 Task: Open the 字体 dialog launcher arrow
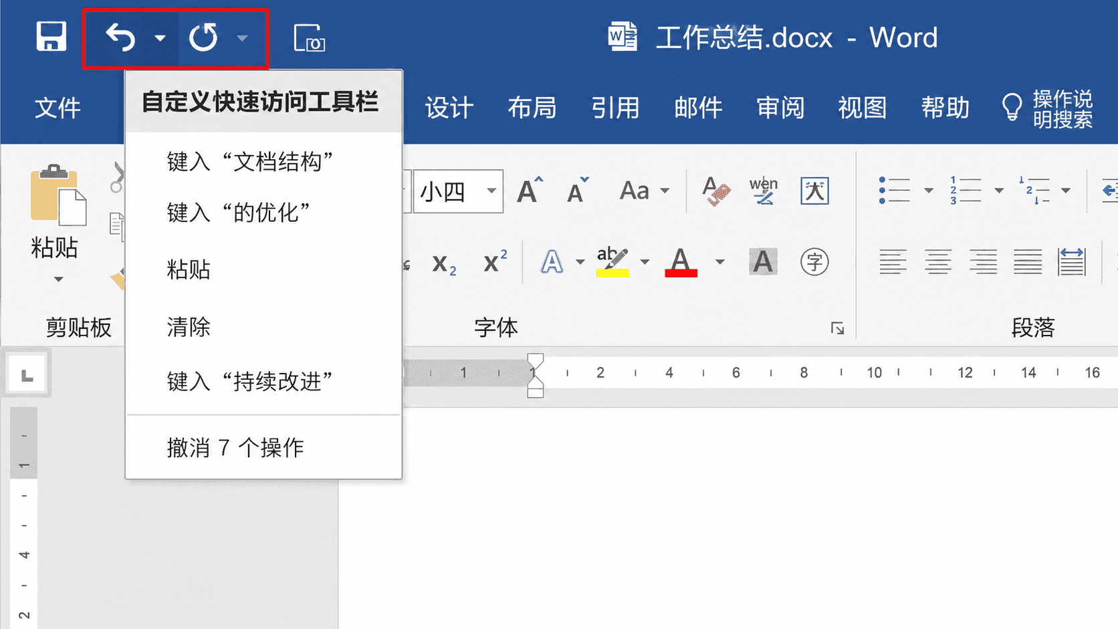click(x=837, y=328)
